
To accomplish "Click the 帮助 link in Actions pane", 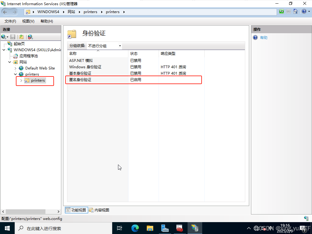I will point(264,38).
